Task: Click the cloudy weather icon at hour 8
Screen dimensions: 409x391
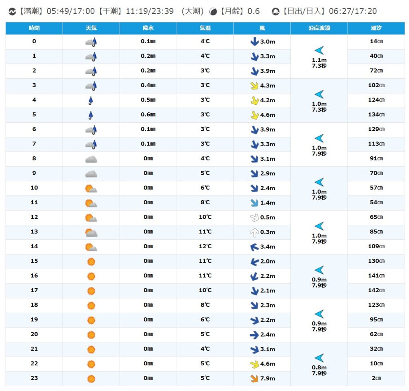Action: click(x=91, y=159)
